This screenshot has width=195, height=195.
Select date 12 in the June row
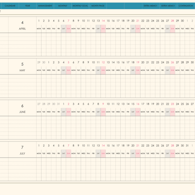click(118, 104)
